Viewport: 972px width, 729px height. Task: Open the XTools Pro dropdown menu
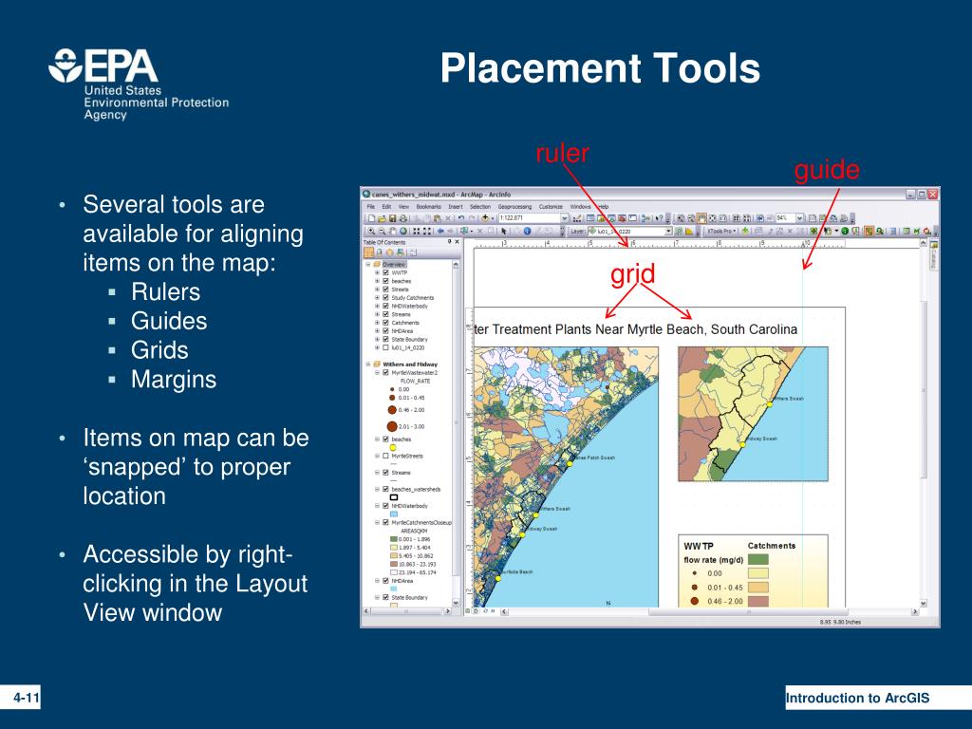[x=721, y=232]
